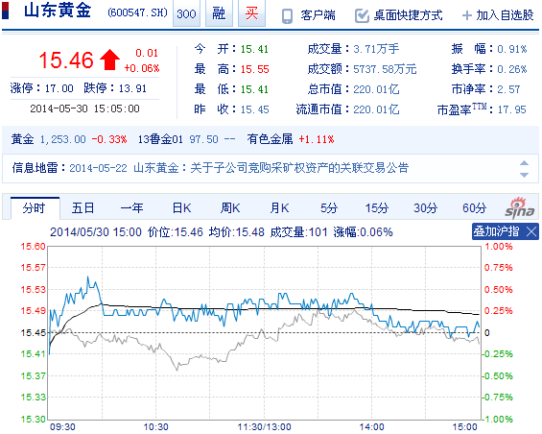Switch to the 周K chart tab

230,208
